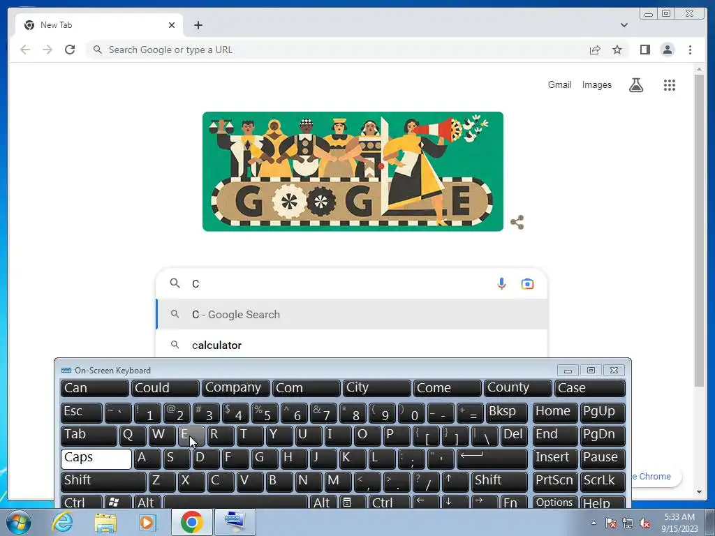Click the share page icon in address bar
This screenshot has width=715, height=536.
click(595, 50)
